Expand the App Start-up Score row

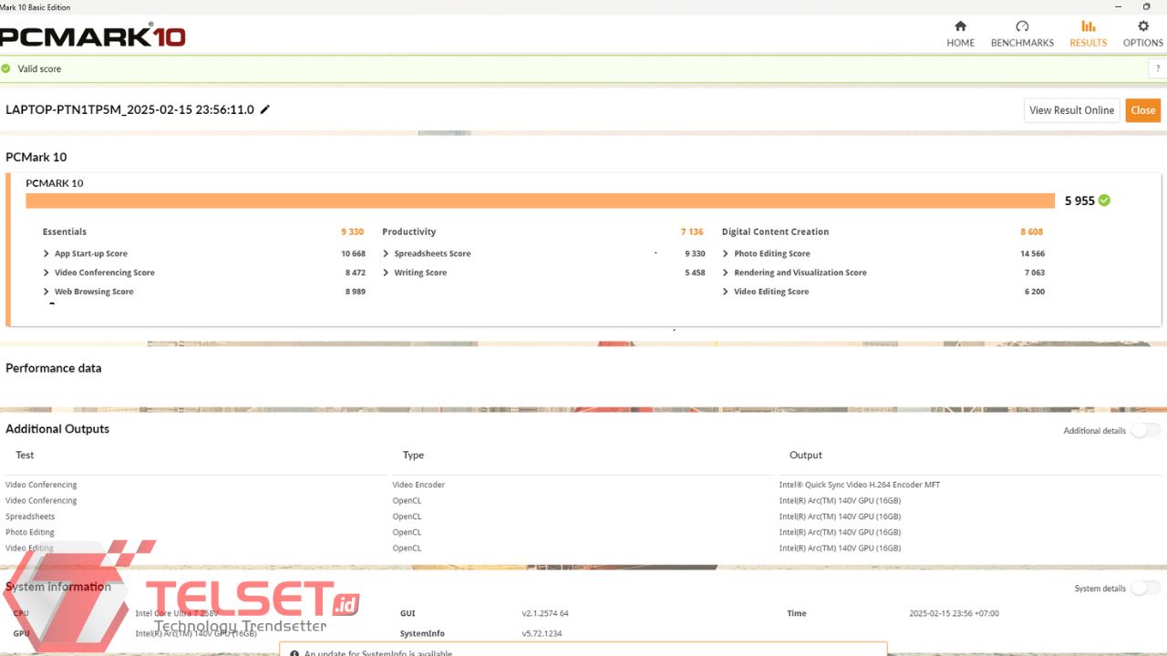click(x=46, y=254)
